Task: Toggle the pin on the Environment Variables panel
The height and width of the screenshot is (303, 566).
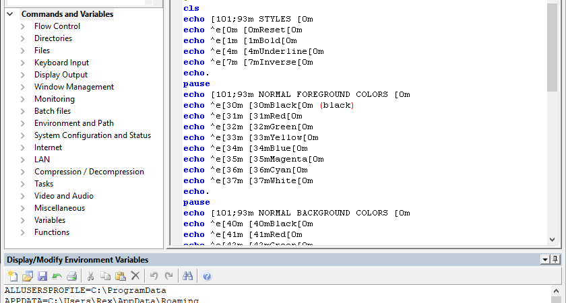Action: tap(555, 259)
